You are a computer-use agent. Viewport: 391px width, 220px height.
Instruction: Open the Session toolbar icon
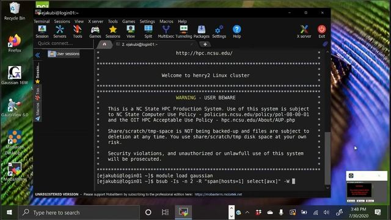point(42,32)
